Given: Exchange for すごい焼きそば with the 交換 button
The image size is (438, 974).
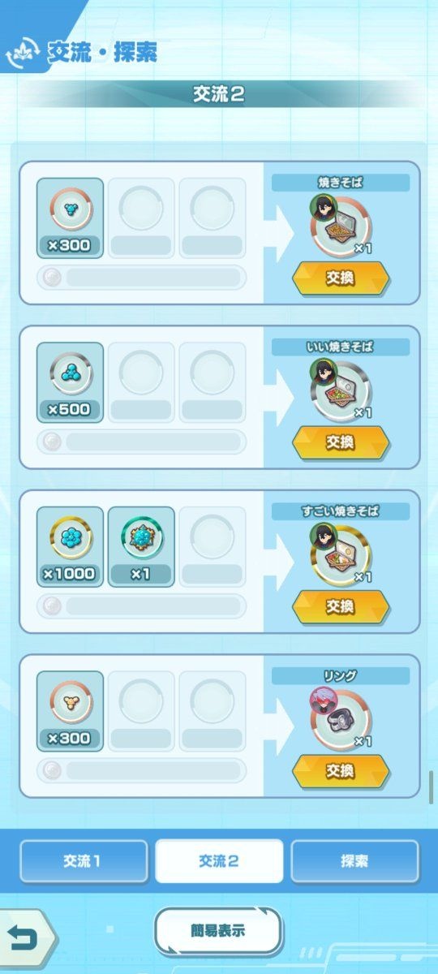Looking at the screenshot, I should coord(341,606).
